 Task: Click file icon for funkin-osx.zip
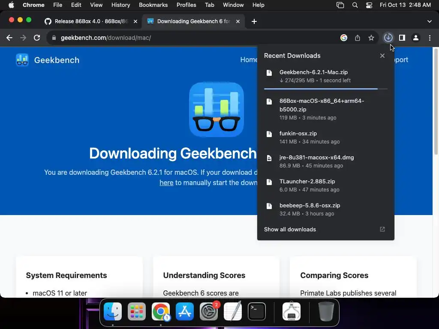(269, 134)
